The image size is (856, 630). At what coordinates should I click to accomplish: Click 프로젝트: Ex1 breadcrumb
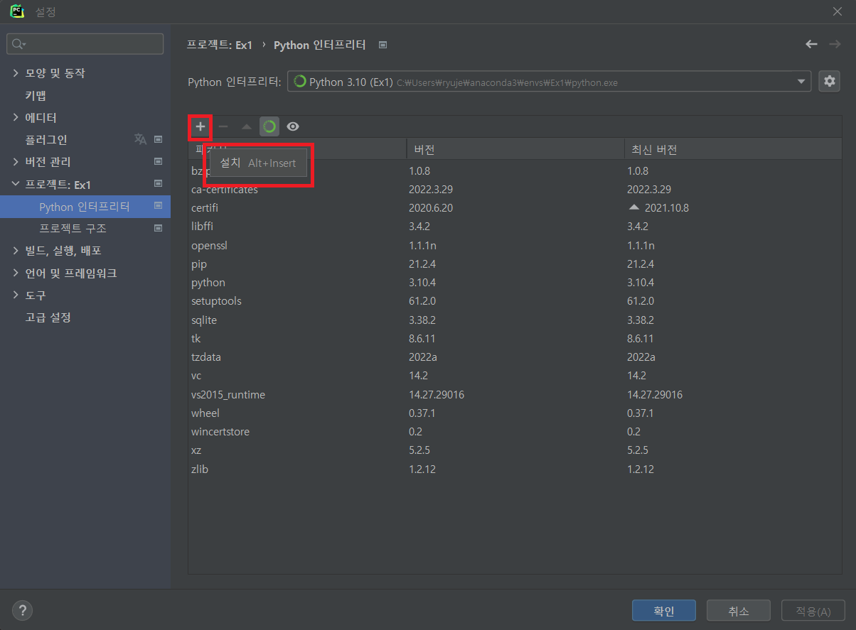pyautogui.click(x=219, y=45)
